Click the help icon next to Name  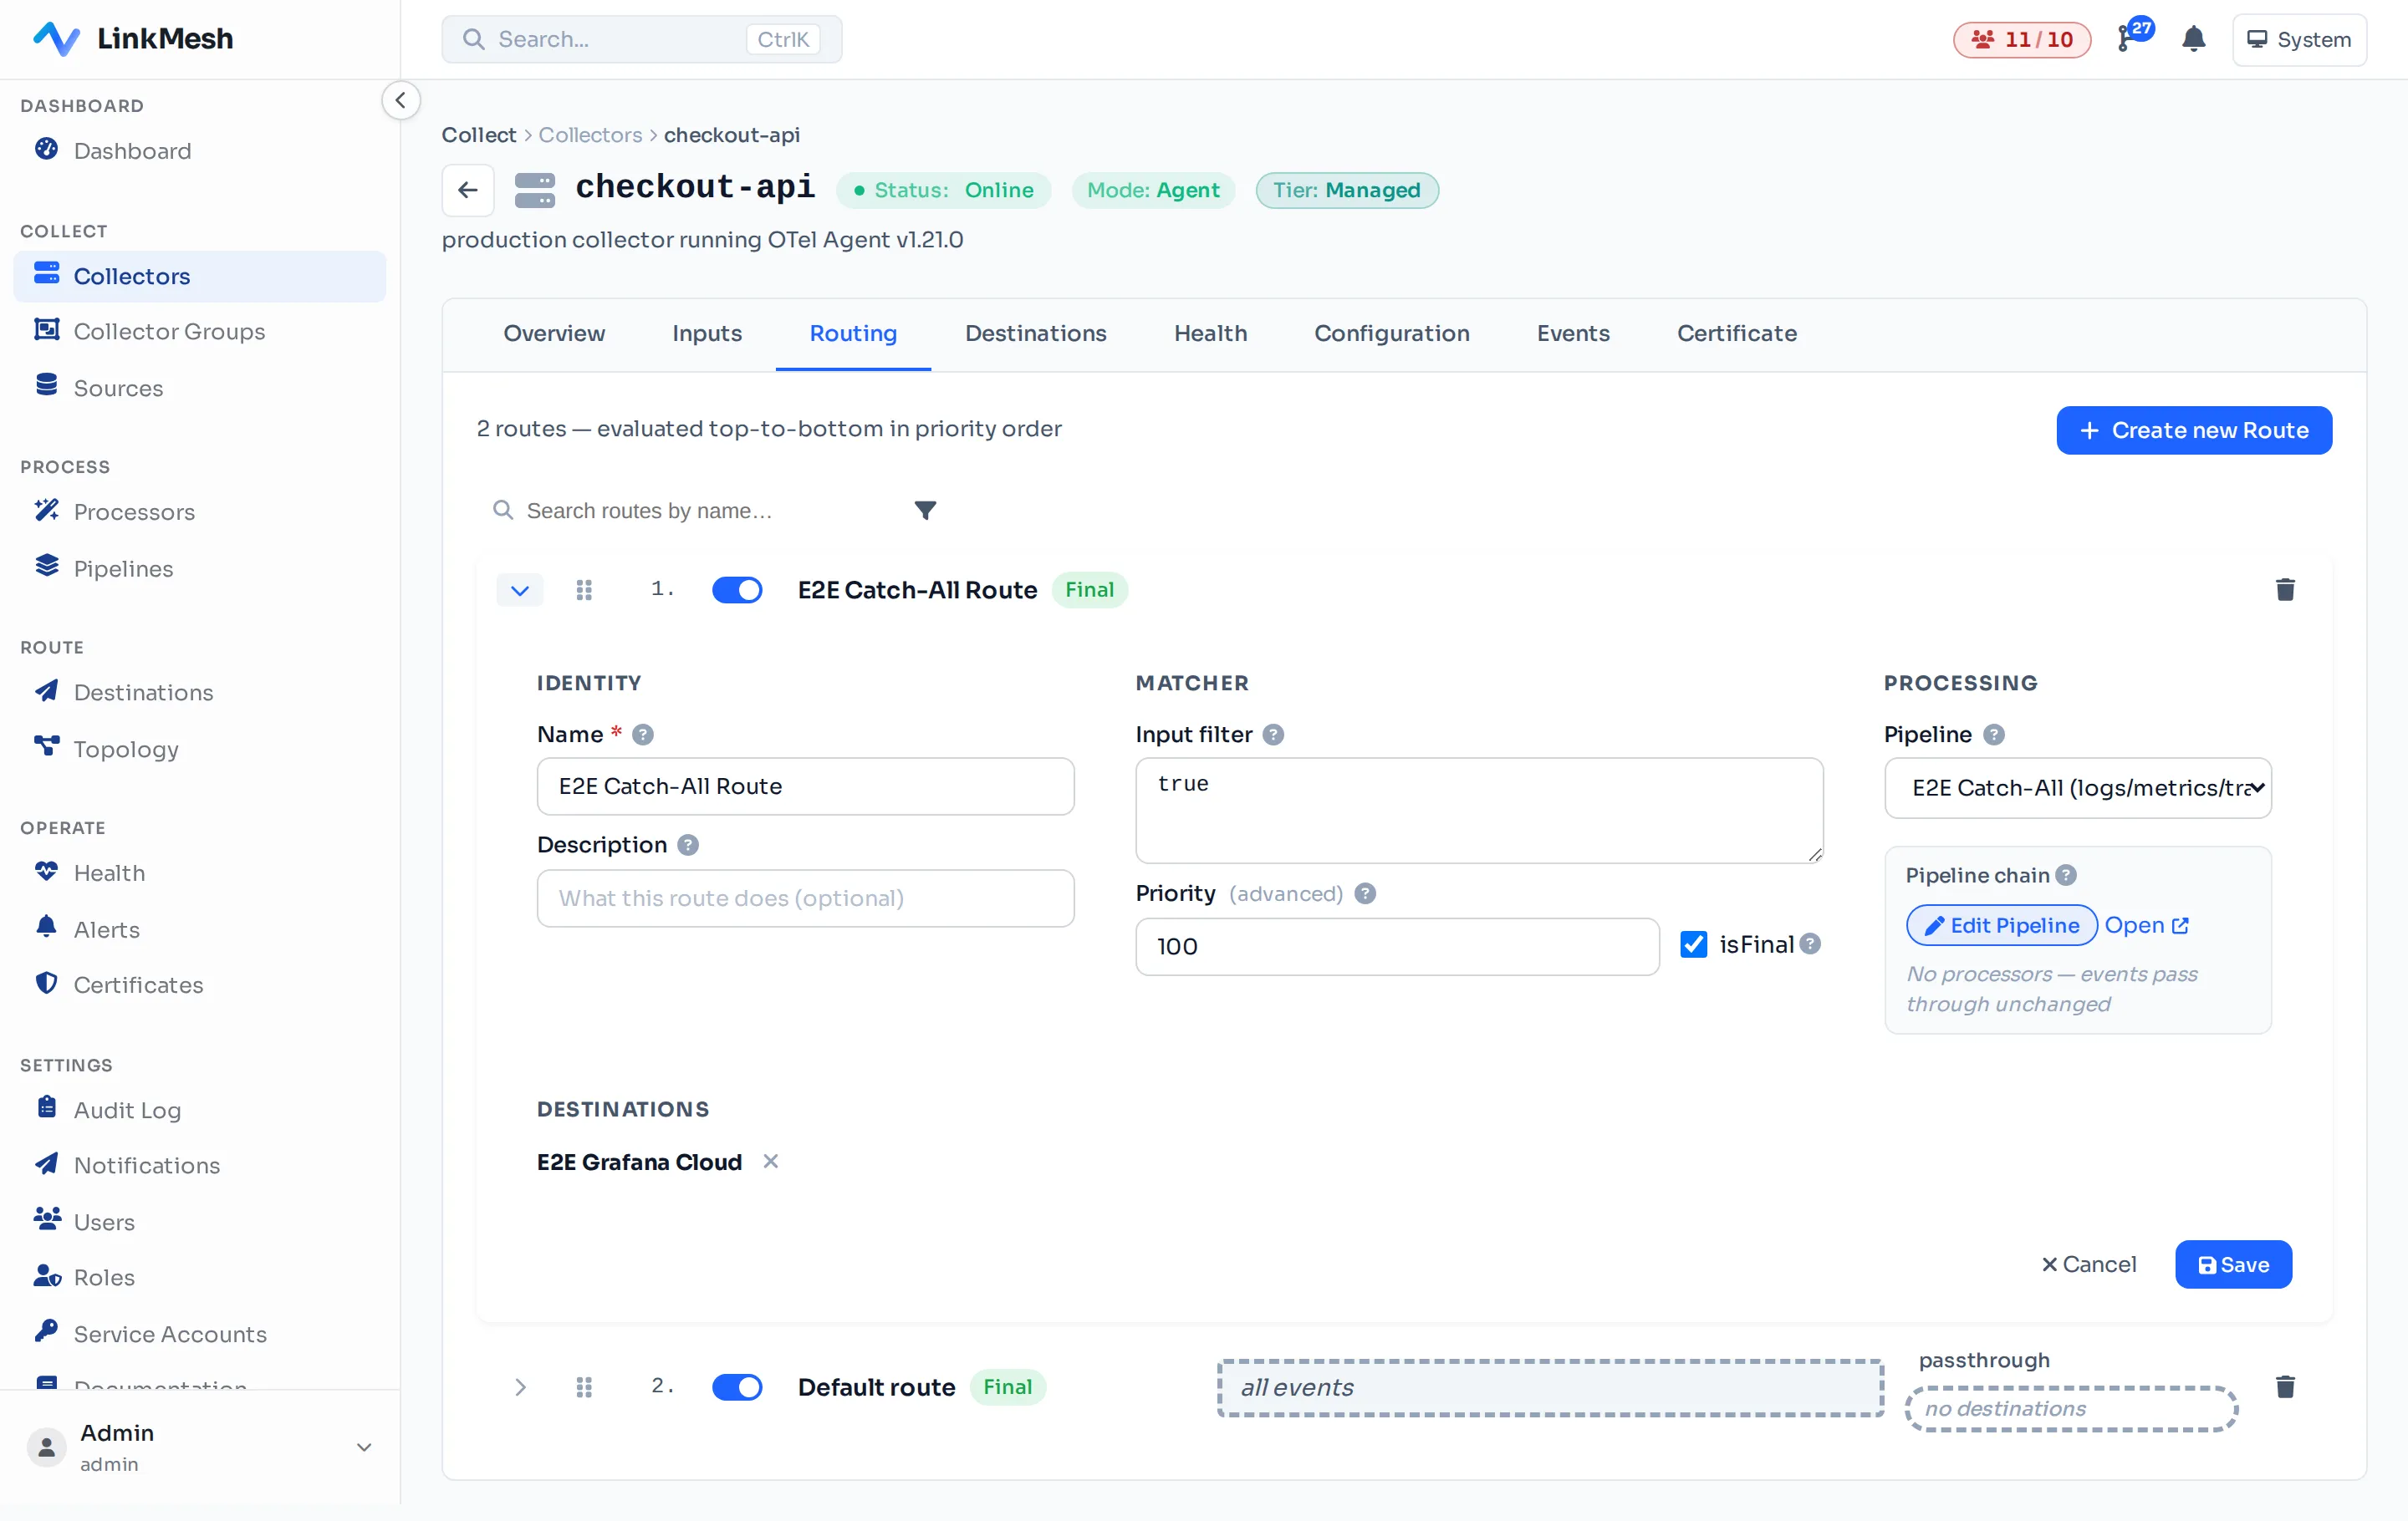coord(642,735)
